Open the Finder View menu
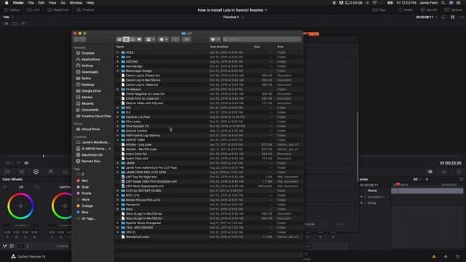This screenshot has width=466, height=262. (52, 3)
